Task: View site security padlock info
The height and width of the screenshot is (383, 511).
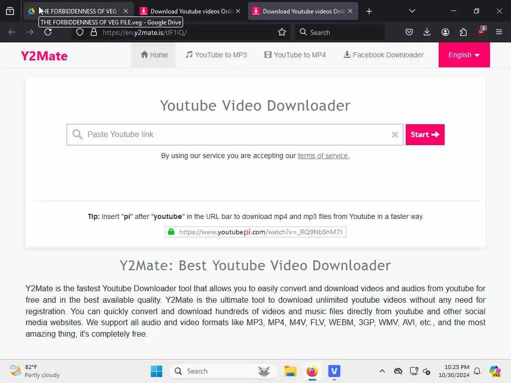Action: click(x=94, y=32)
